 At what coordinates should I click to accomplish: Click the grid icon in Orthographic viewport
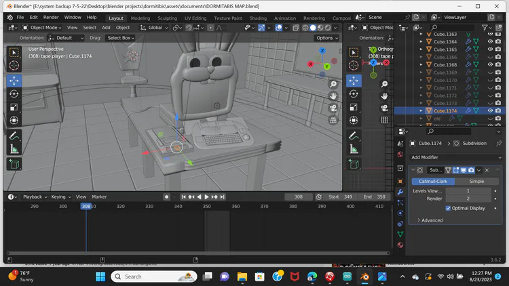(384, 121)
